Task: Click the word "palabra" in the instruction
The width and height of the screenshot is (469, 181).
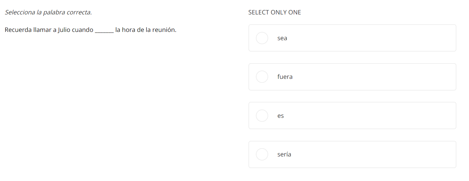Action: 54,13
